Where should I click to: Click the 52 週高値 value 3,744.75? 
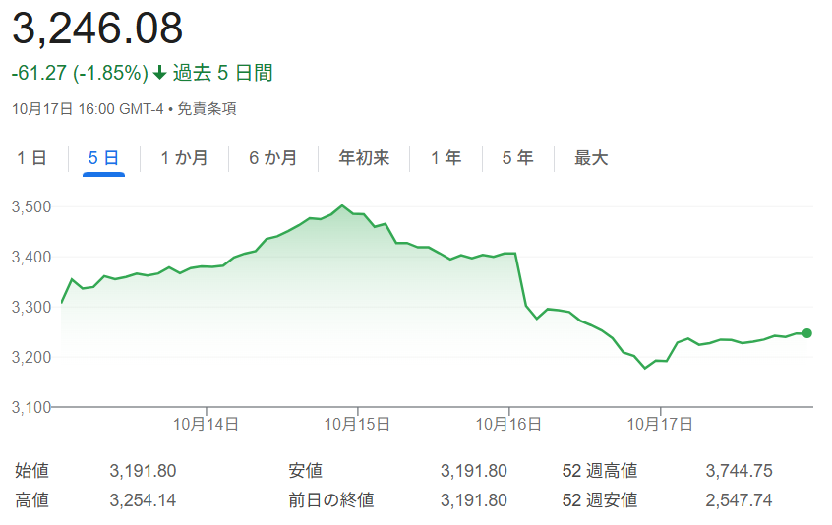(x=739, y=471)
